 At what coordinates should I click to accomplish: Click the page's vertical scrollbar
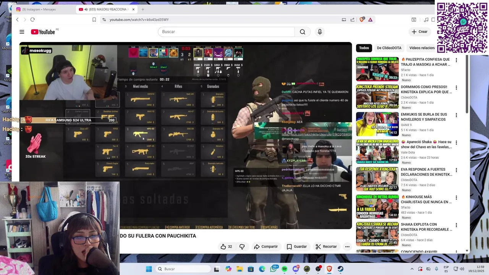(467, 84)
